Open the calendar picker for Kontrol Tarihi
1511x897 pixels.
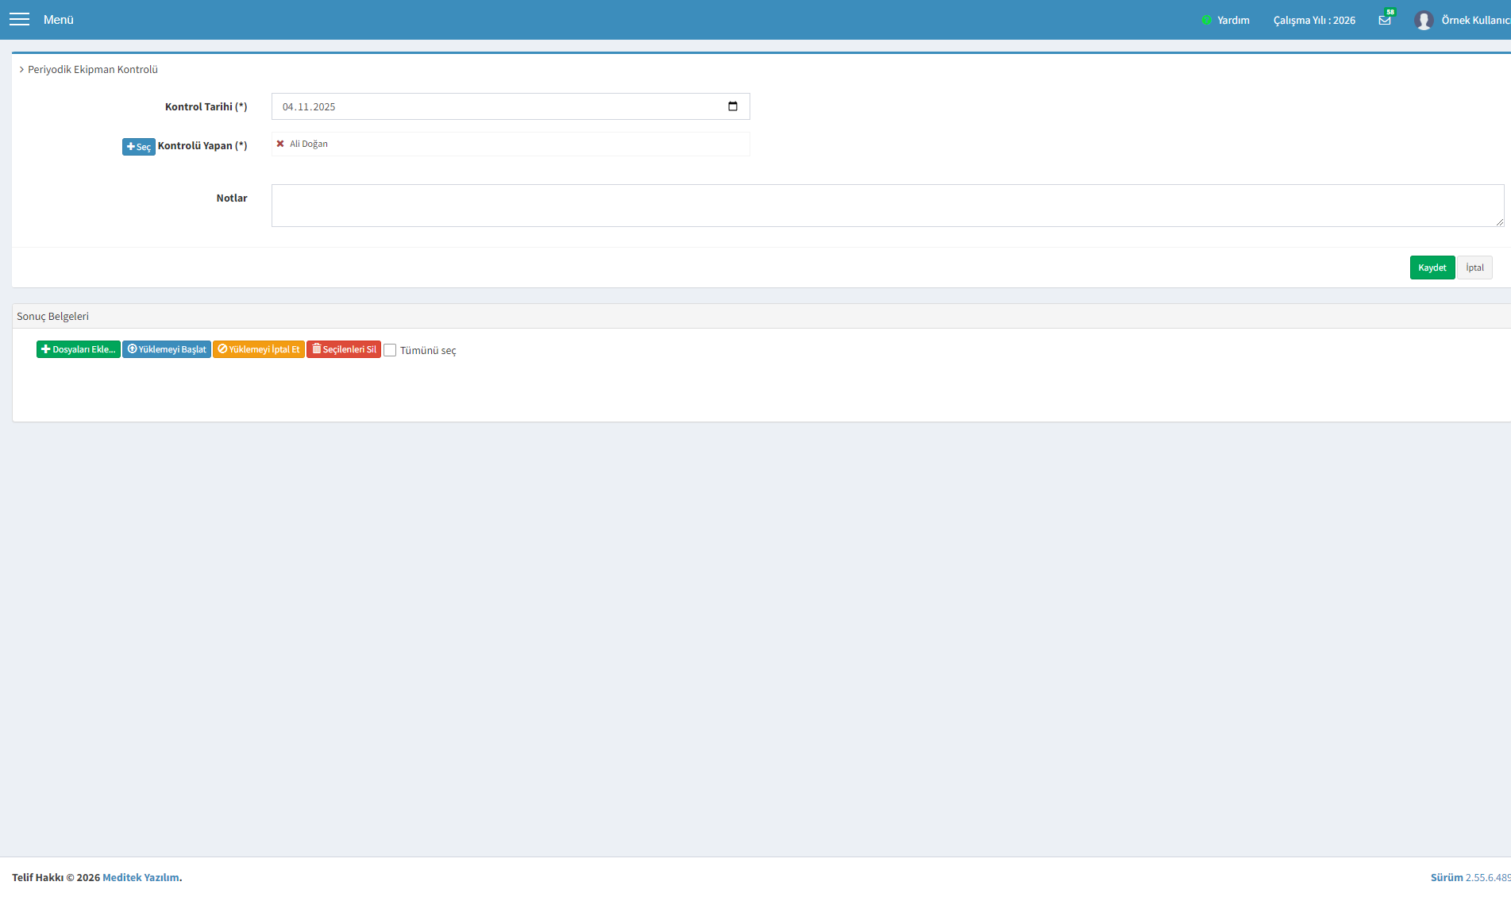point(733,106)
